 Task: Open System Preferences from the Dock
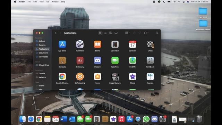click(163, 119)
